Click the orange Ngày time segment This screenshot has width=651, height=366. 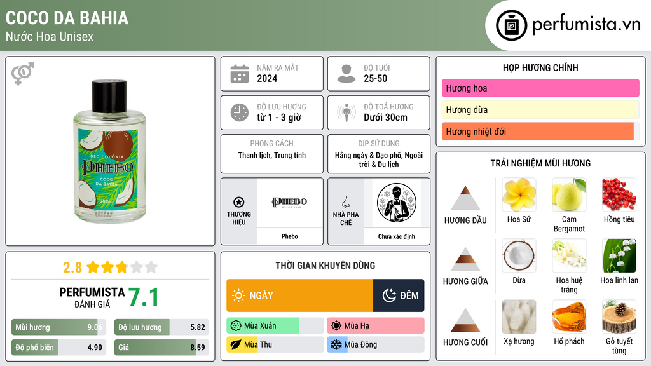pyautogui.click(x=300, y=295)
